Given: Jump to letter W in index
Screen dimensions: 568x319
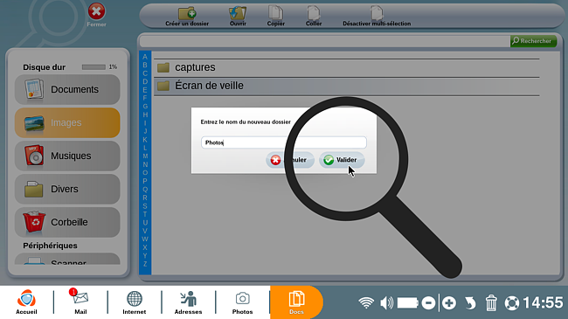Looking at the screenshot, I should pyautogui.click(x=145, y=239).
